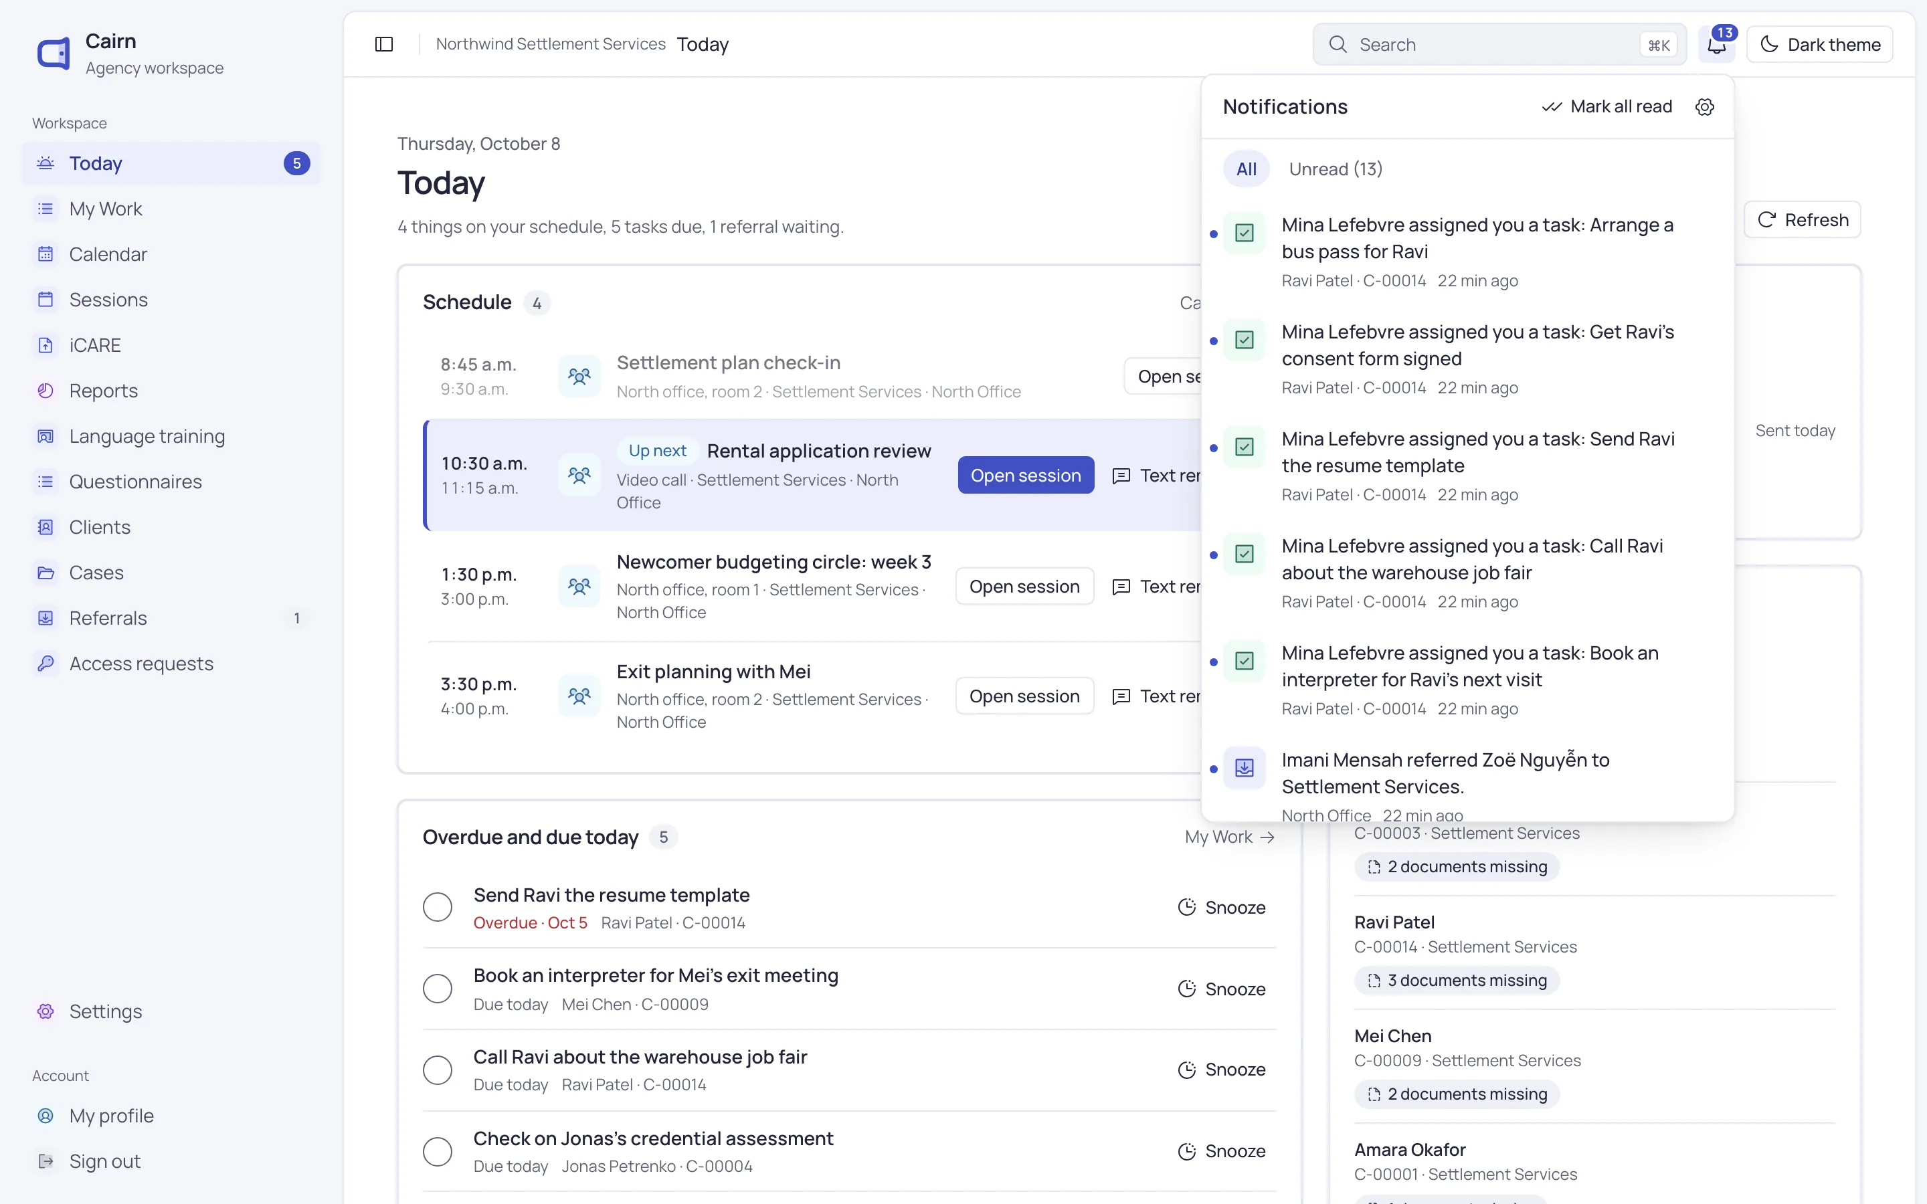The image size is (1927, 1204).
Task: Complete task Send Ravi the resume template
Action: click(x=437, y=907)
